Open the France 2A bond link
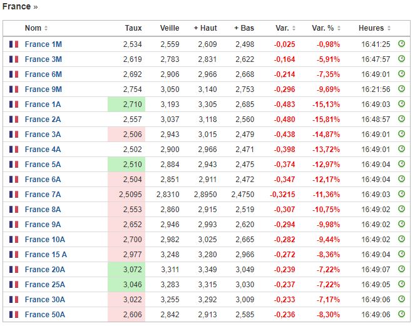This screenshot has height=326, width=415. point(43,120)
